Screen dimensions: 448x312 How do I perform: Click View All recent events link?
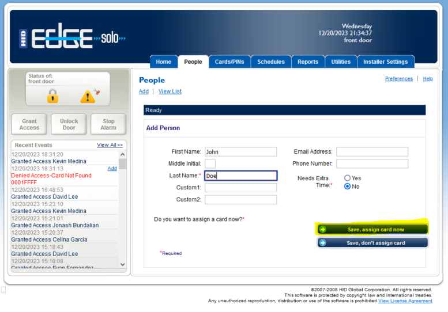[x=110, y=145]
